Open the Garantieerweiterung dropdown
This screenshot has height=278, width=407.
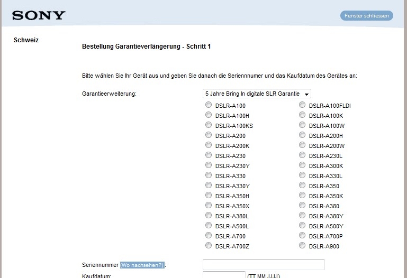pos(257,94)
